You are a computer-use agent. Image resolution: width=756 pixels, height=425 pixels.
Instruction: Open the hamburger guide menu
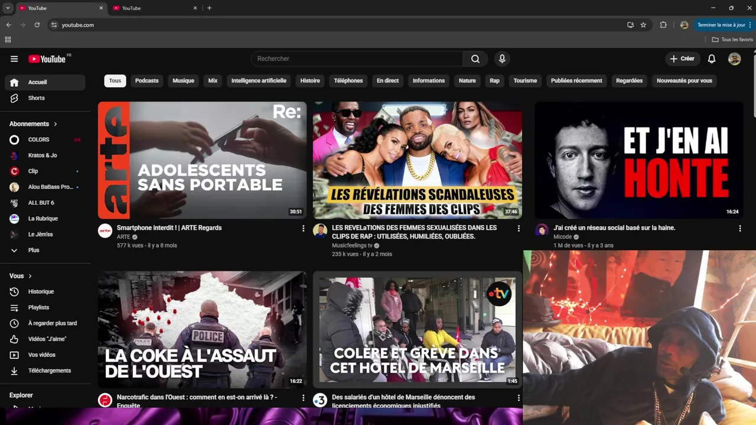(14, 59)
